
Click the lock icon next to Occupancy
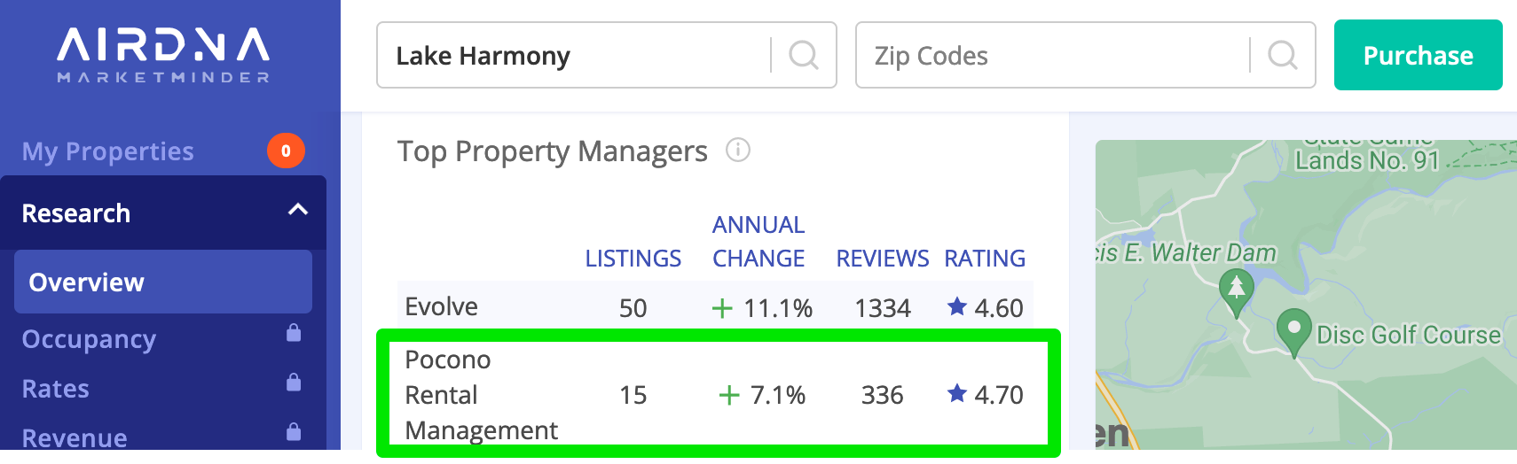[x=294, y=333]
